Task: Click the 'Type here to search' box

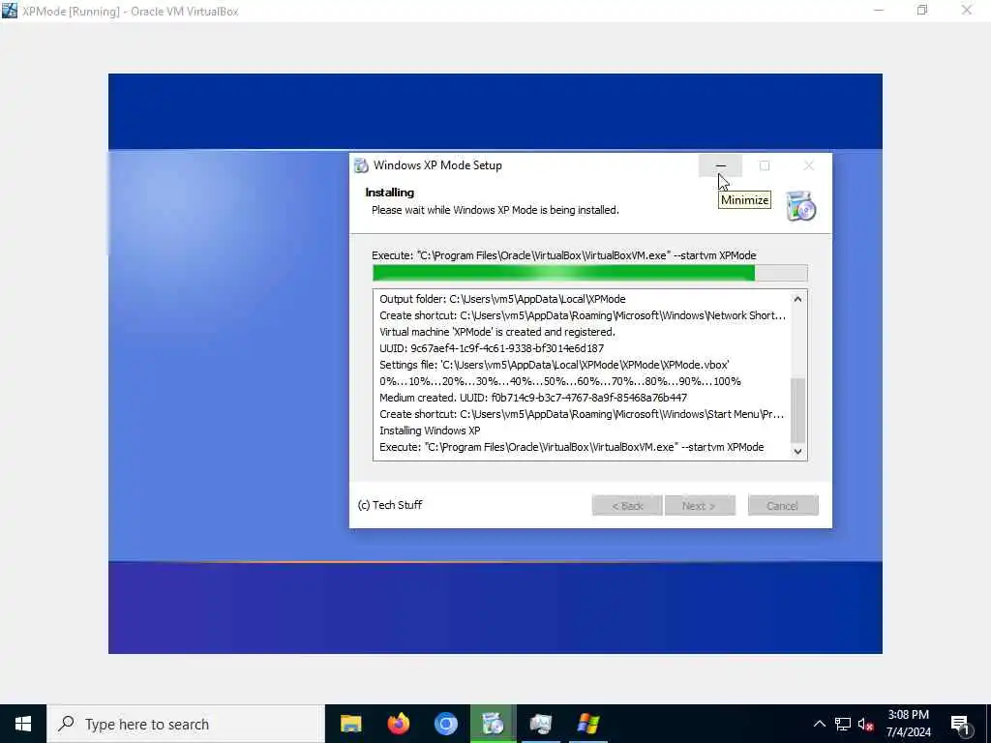Action: 186,724
